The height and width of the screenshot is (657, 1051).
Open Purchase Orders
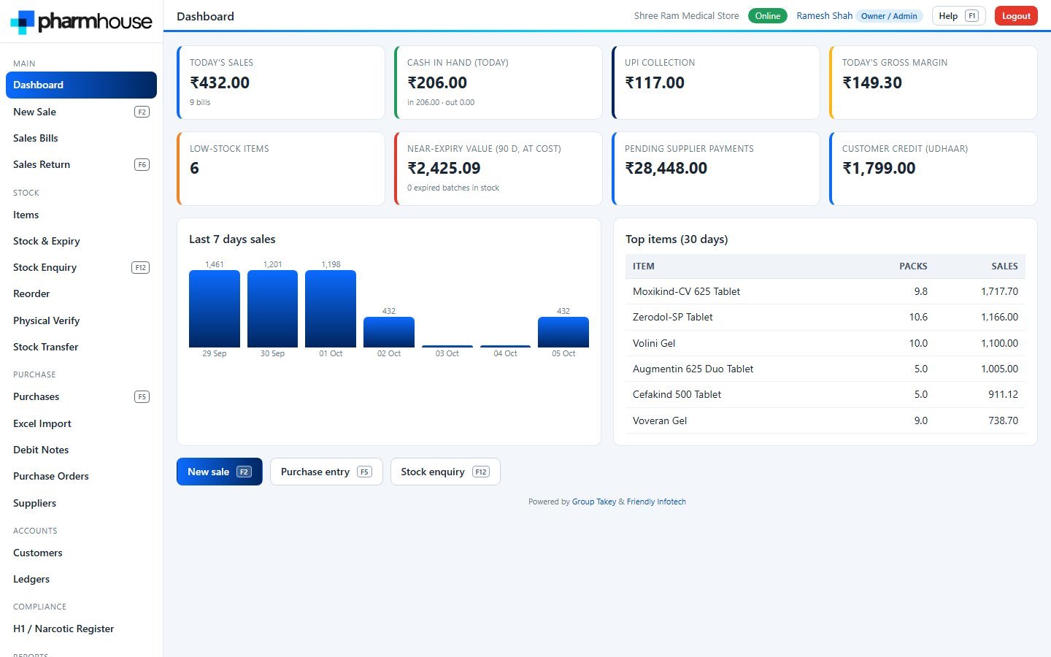(81, 476)
